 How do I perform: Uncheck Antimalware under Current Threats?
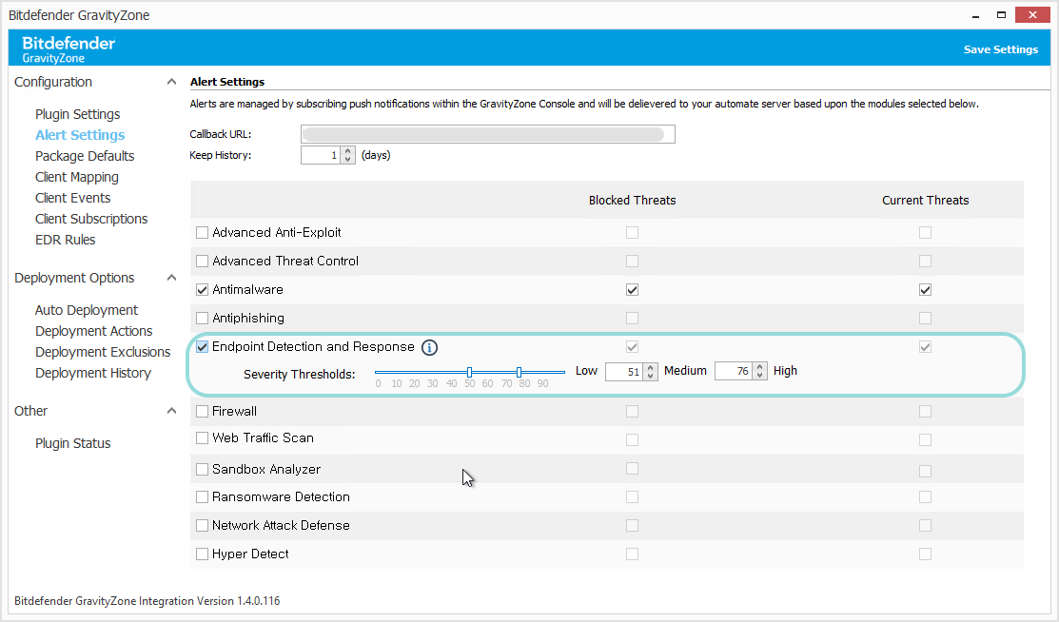(x=925, y=289)
